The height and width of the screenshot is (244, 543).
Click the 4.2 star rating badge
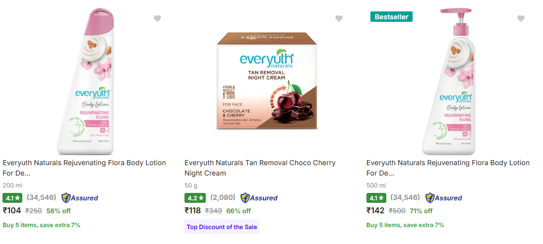pyautogui.click(x=195, y=198)
